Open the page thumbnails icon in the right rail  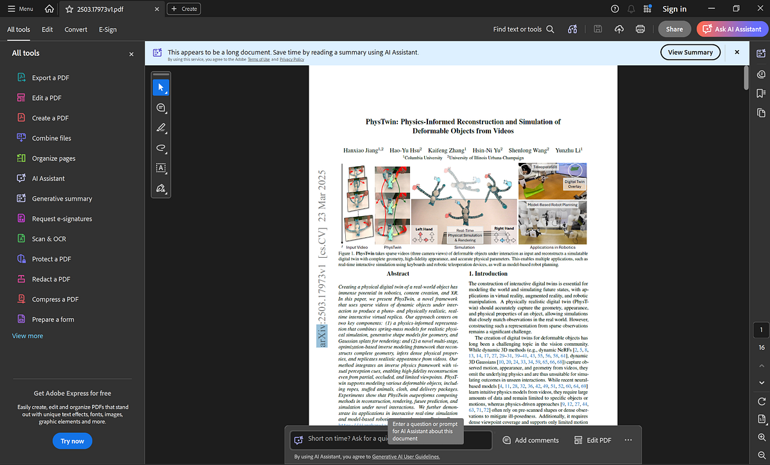(761, 113)
